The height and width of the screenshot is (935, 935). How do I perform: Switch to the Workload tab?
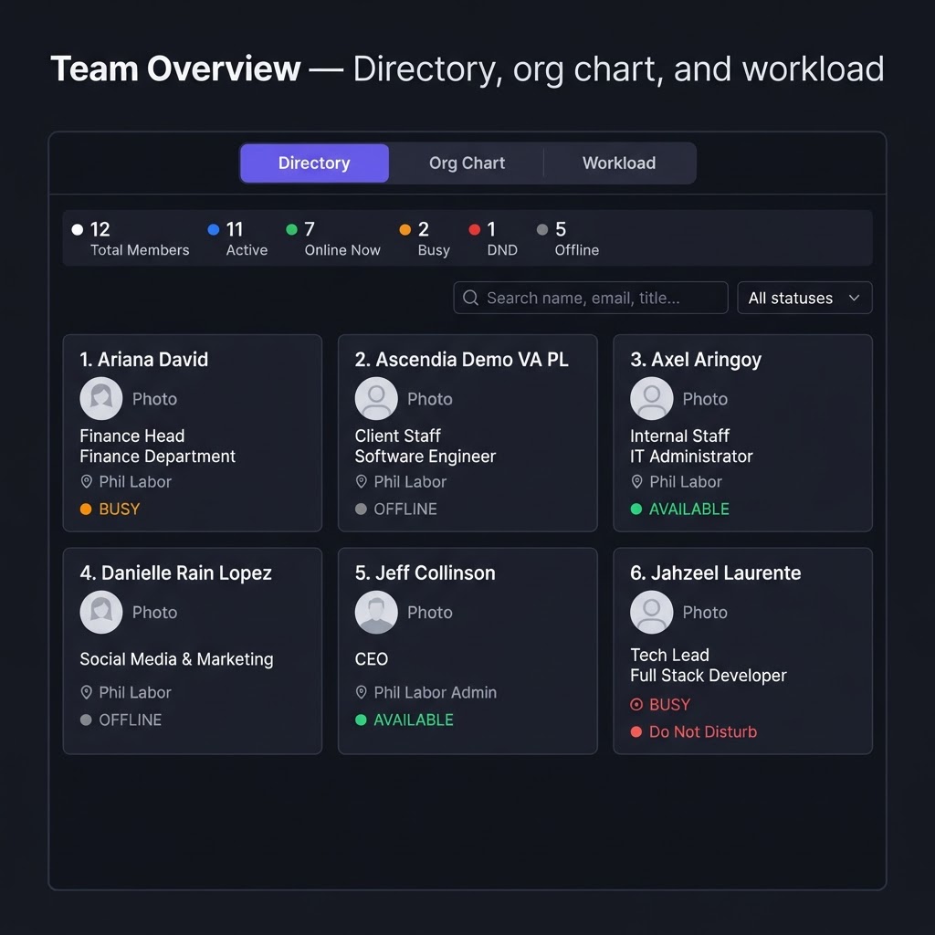pos(619,163)
